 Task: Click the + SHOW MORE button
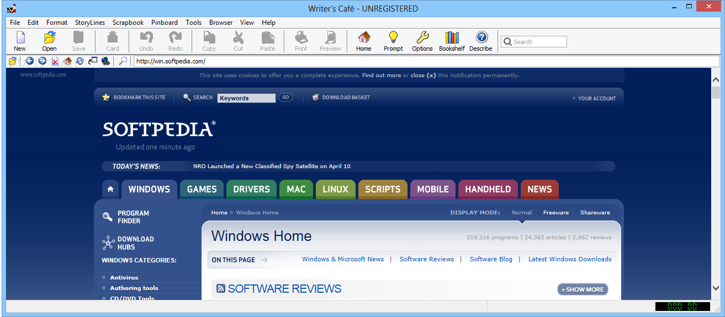(x=583, y=289)
